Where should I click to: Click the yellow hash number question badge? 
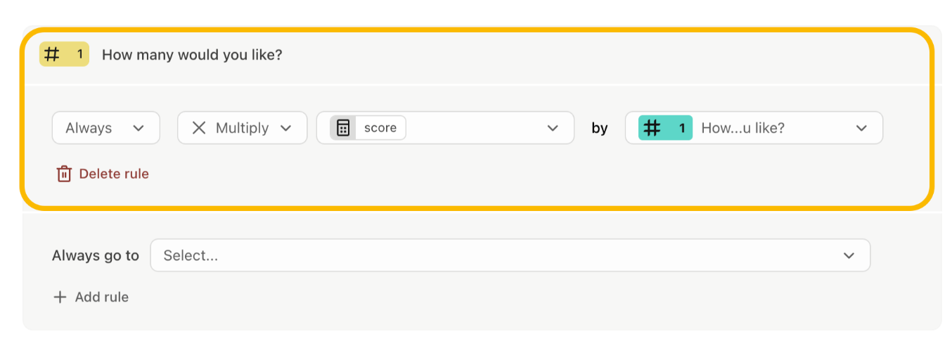(64, 54)
